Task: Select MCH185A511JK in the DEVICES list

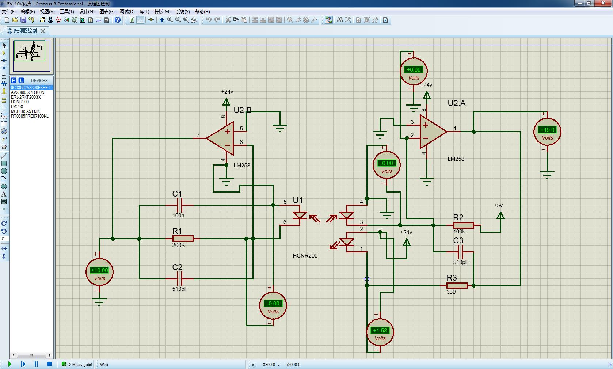Action: tap(31, 111)
